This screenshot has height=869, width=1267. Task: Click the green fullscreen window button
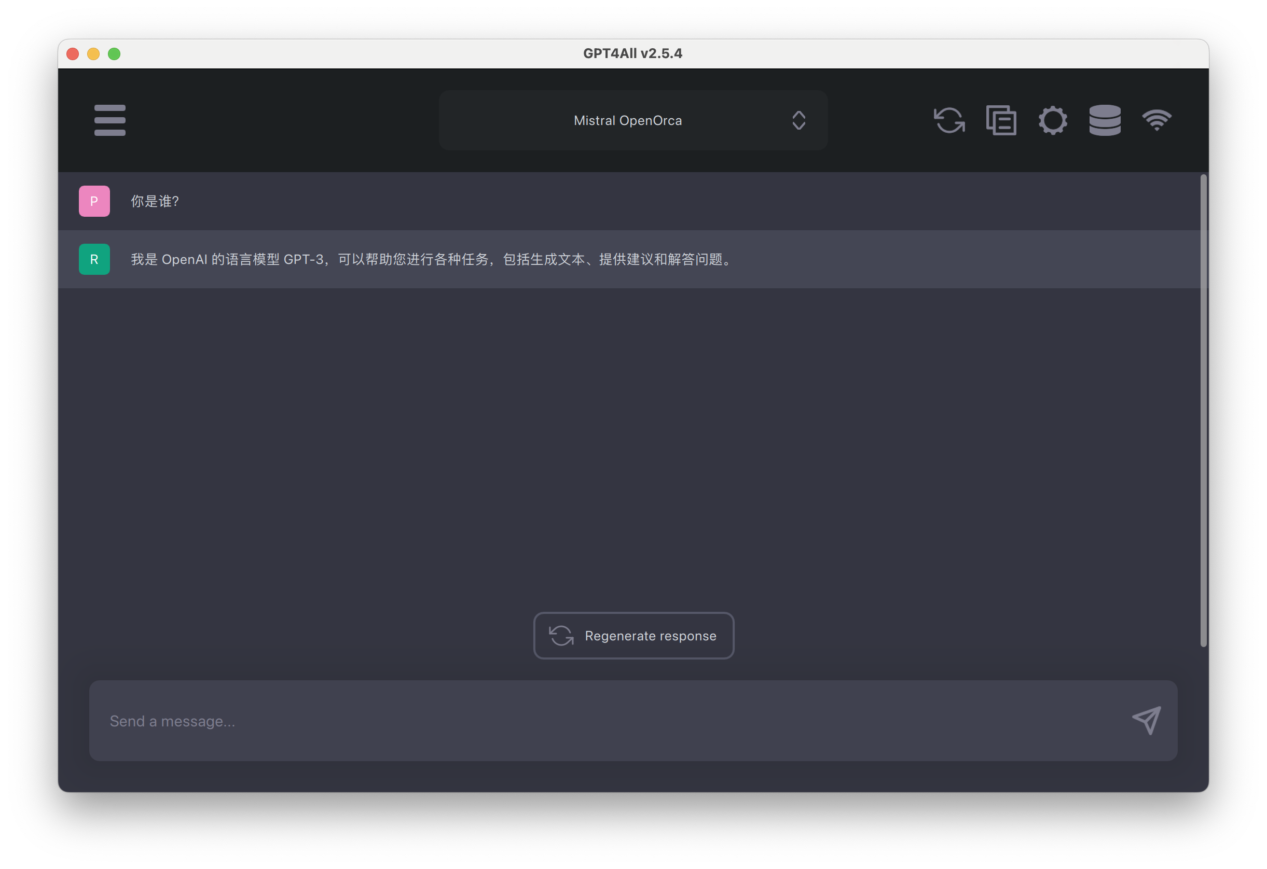tap(114, 54)
